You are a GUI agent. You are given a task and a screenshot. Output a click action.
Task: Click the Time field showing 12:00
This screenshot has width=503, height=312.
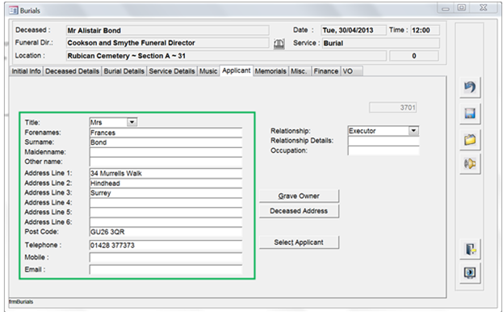[x=425, y=30]
